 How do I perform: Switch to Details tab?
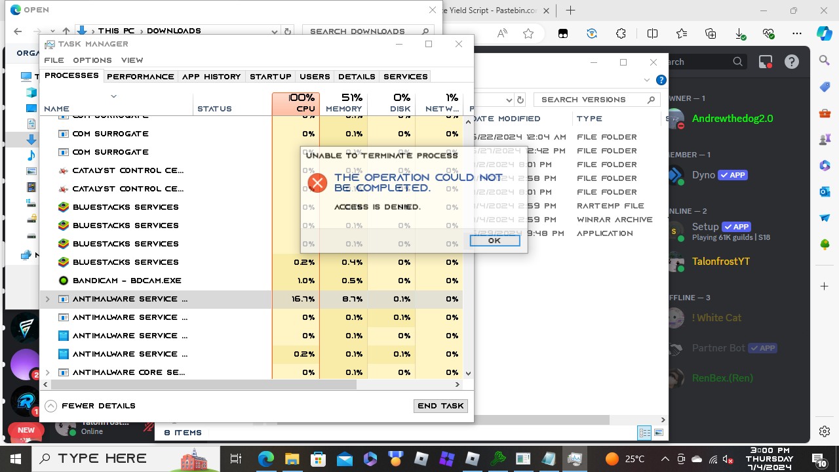357,77
